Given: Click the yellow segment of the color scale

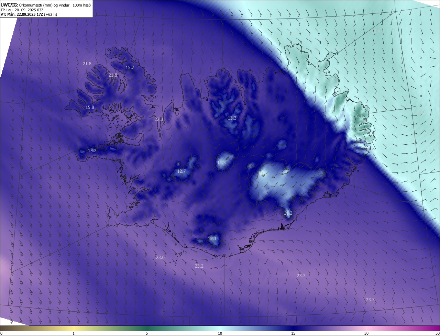Looking at the screenshot, I should [x=74, y=328].
